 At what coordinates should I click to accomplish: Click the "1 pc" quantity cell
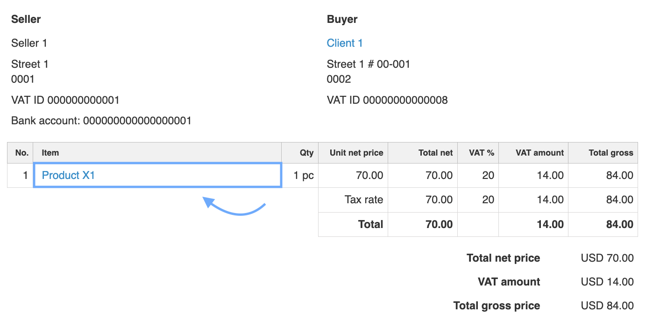[x=304, y=176]
